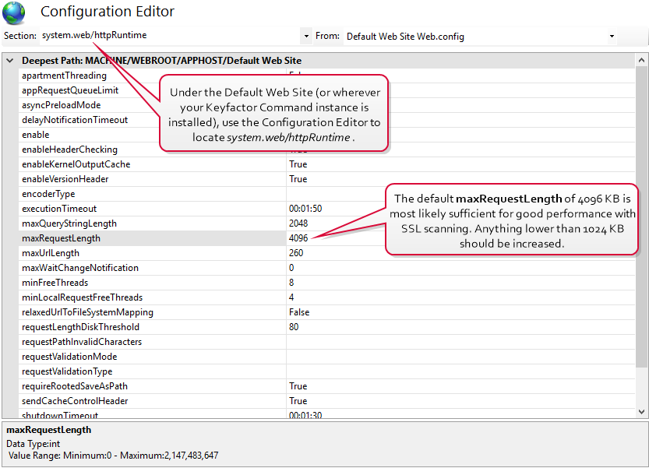Click the requireRootedSaveAsPath True value
The width and height of the screenshot is (649, 468).
[x=298, y=386]
